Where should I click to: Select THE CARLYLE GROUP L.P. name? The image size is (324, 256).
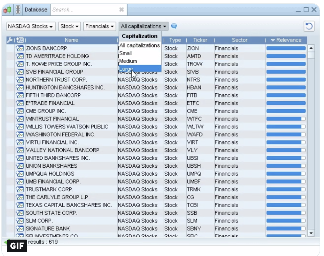58,197
